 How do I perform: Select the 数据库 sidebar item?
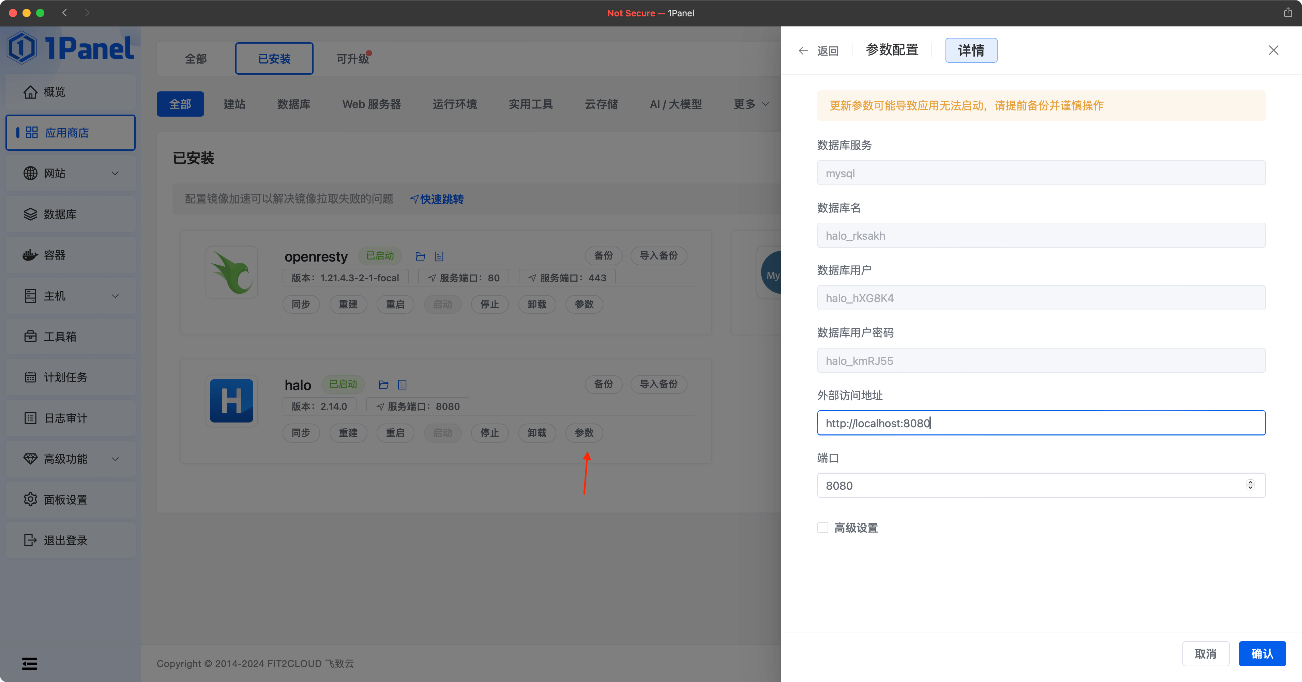[61, 214]
